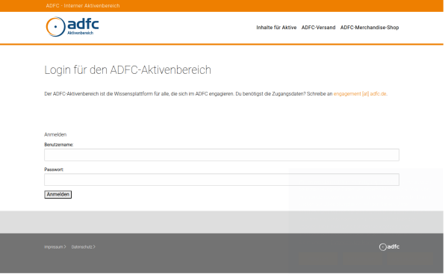Open ADFC-Versand menu item
This screenshot has height=280, width=448.
318,28
